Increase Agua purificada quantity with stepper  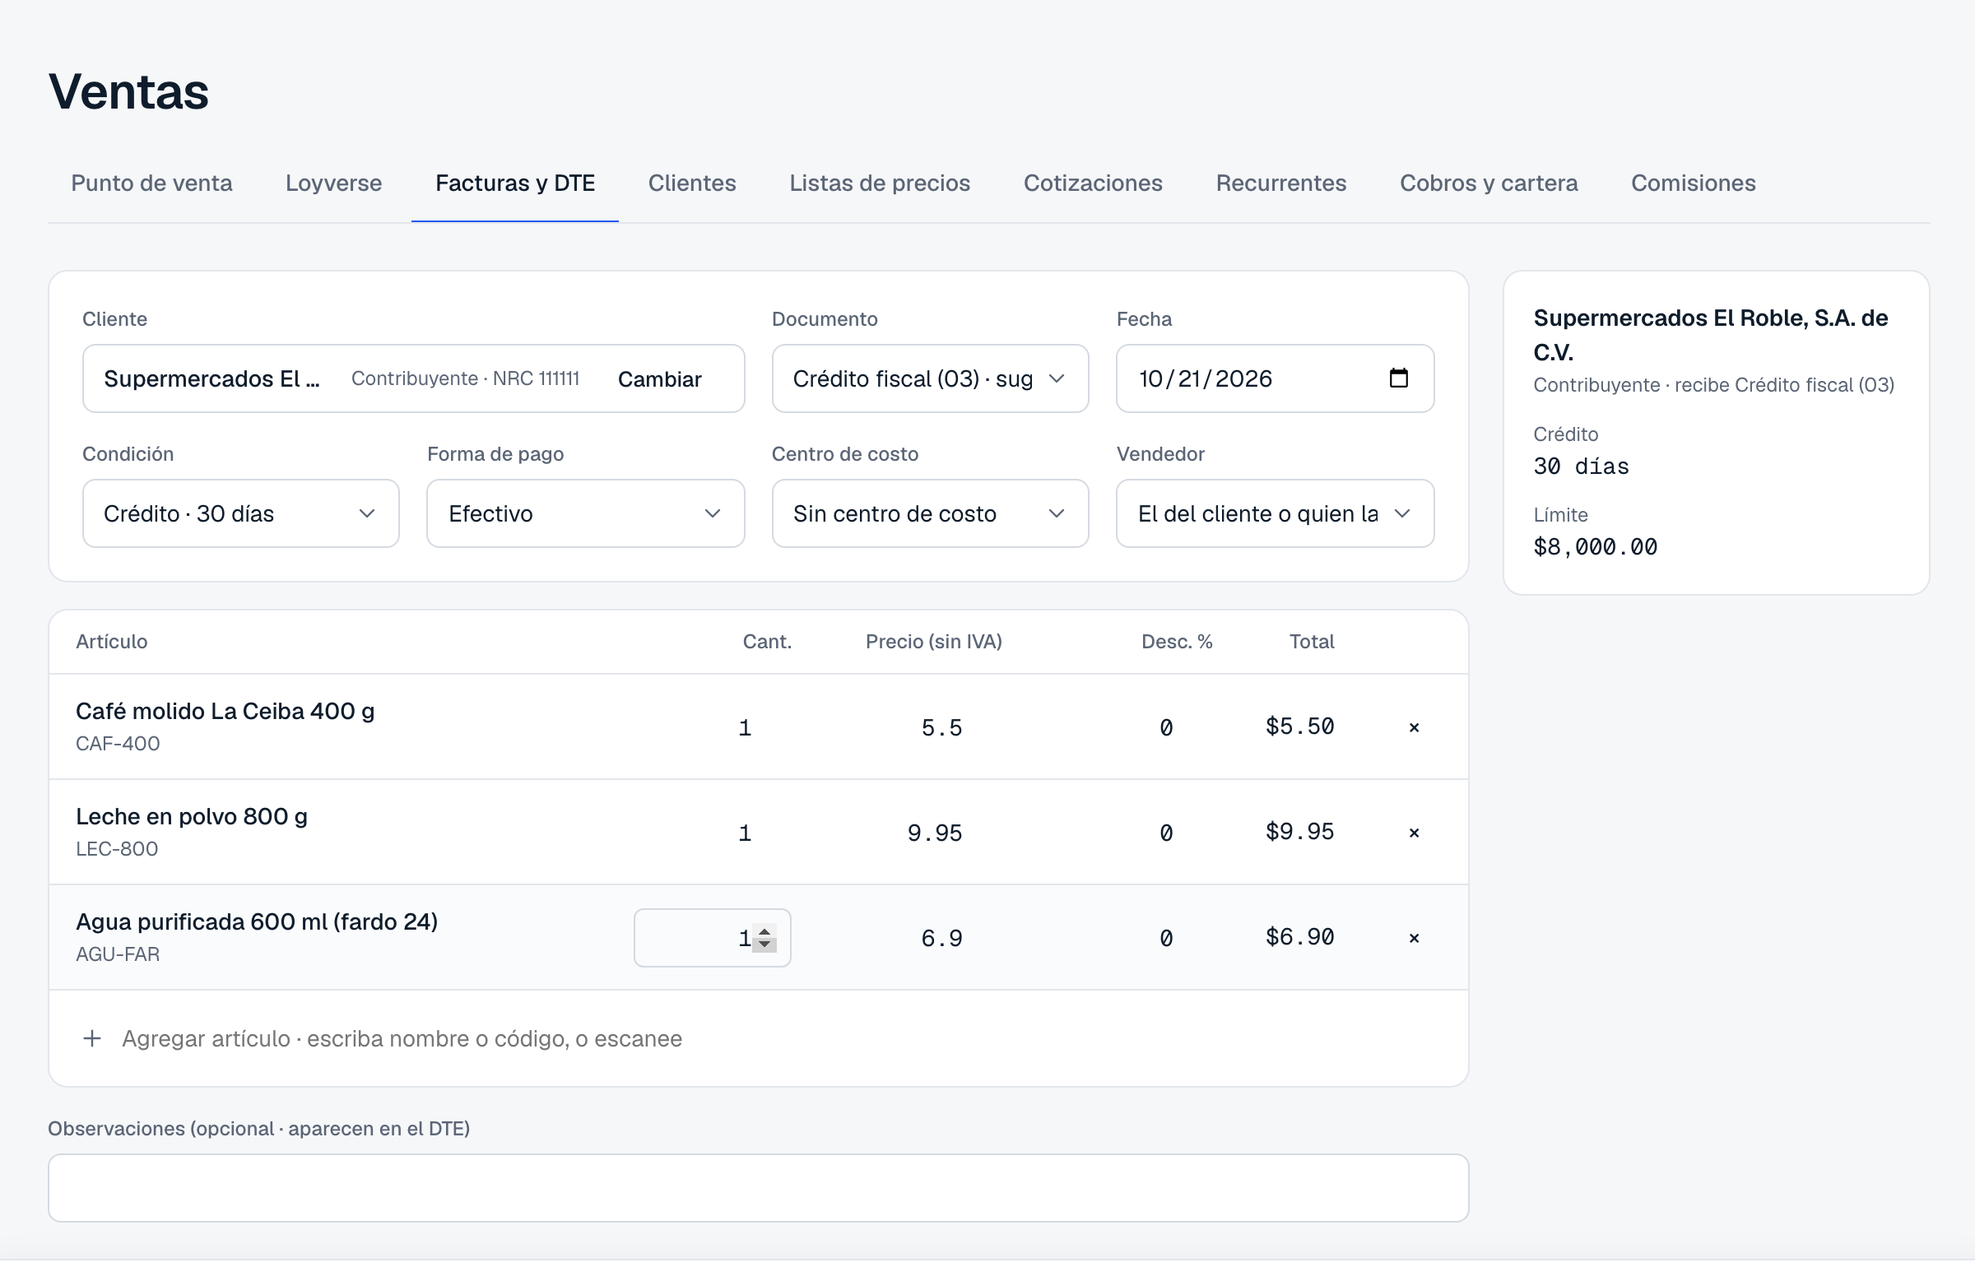[x=764, y=931]
